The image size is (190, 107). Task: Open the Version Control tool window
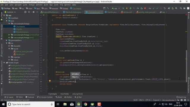click(45, 97)
